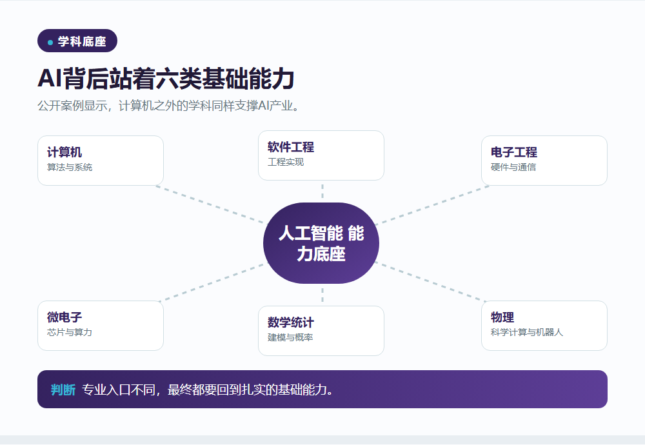Open the 微电子 card

coord(101,326)
